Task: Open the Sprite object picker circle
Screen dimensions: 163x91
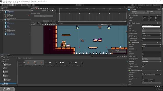Action: [x=161, y=25]
